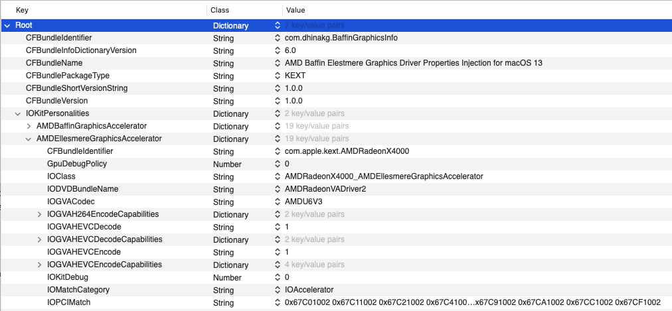Screen dimensions: 672x311
Task: Select the CFBundleName key
Action: tap(54, 63)
